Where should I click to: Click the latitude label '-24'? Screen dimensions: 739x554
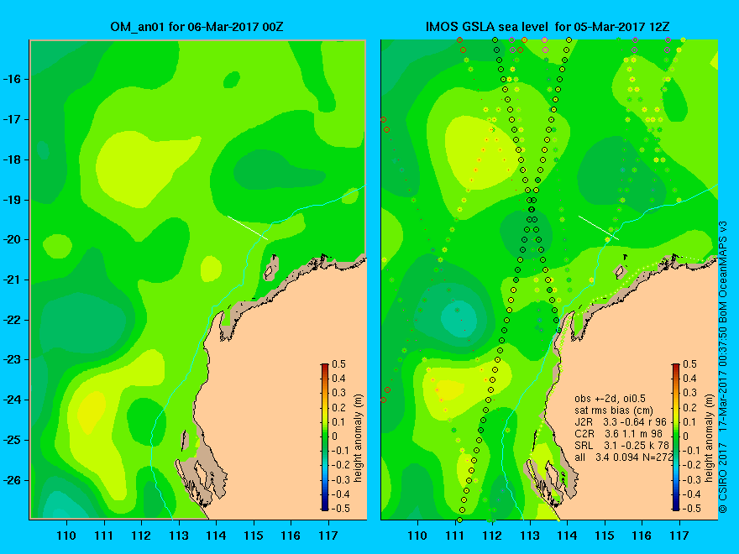tap(10, 400)
